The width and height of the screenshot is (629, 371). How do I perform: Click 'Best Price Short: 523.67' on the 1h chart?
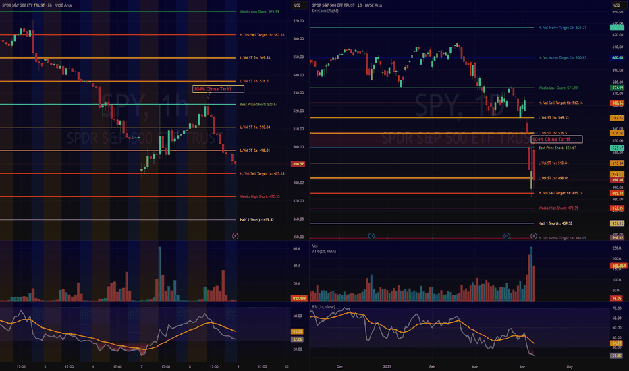(x=258, y=105)
